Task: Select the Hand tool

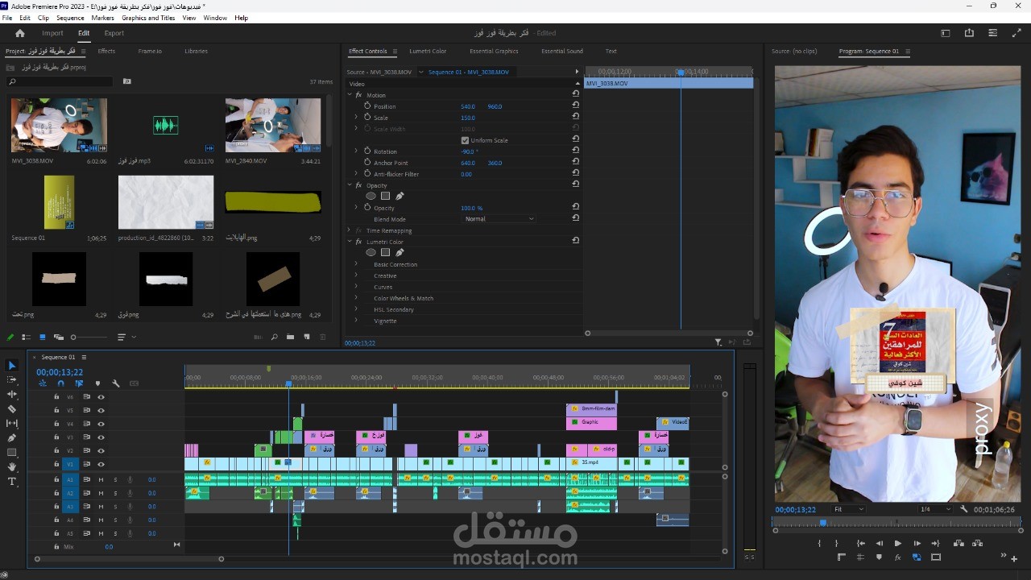Action: 12,467
